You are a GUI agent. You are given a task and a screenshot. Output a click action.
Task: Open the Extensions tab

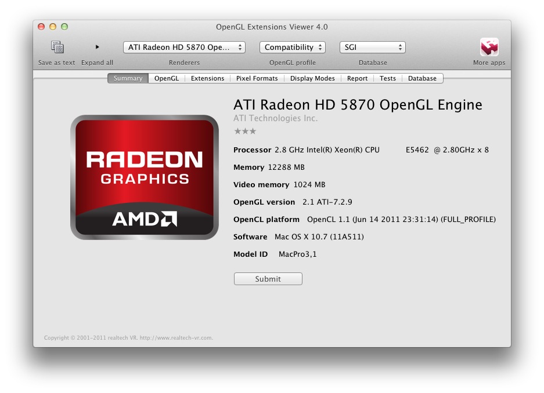tap(207, 78)
